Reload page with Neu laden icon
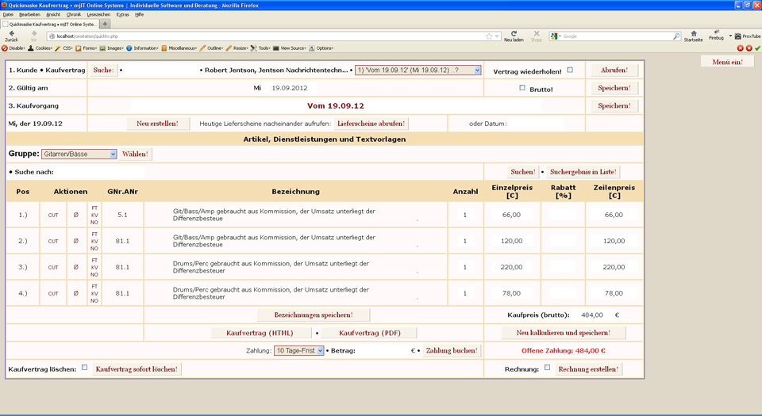This screenshot has height=416, width=762. pos(514,34)
